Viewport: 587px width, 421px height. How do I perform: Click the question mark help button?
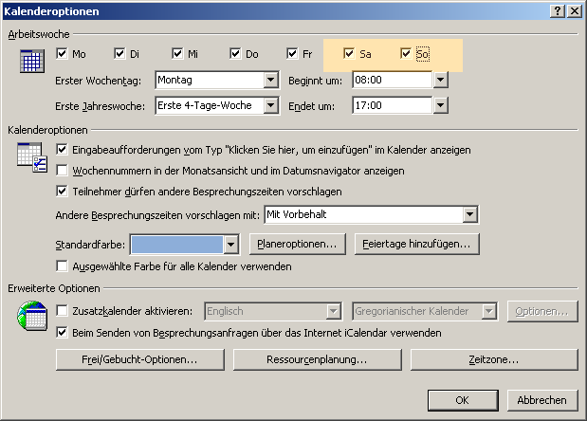point(558,11)
